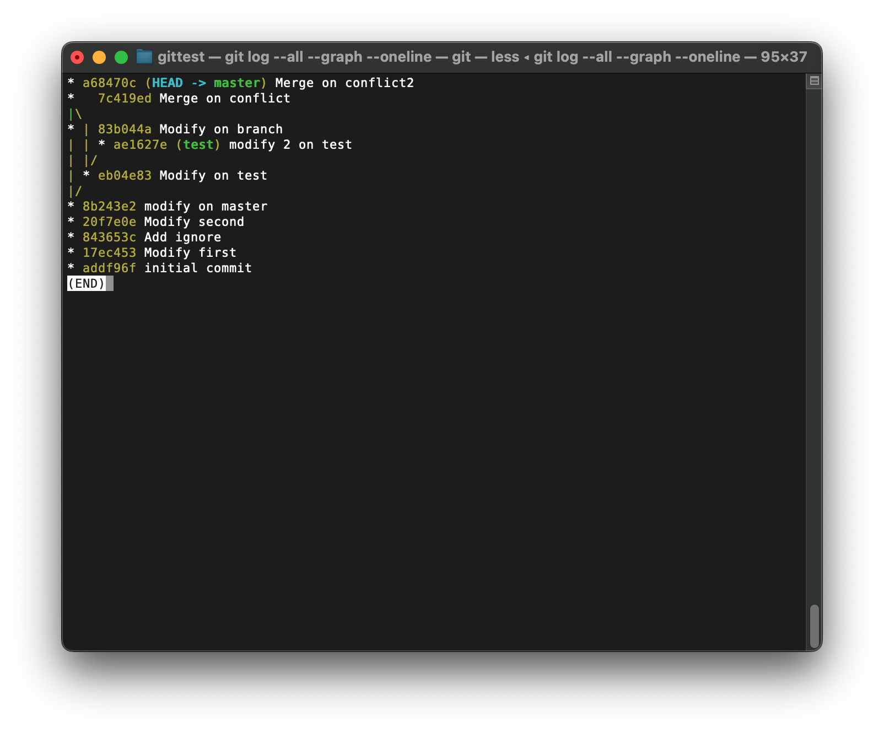Click the '95×37' size in title bar

pos(784,57)
